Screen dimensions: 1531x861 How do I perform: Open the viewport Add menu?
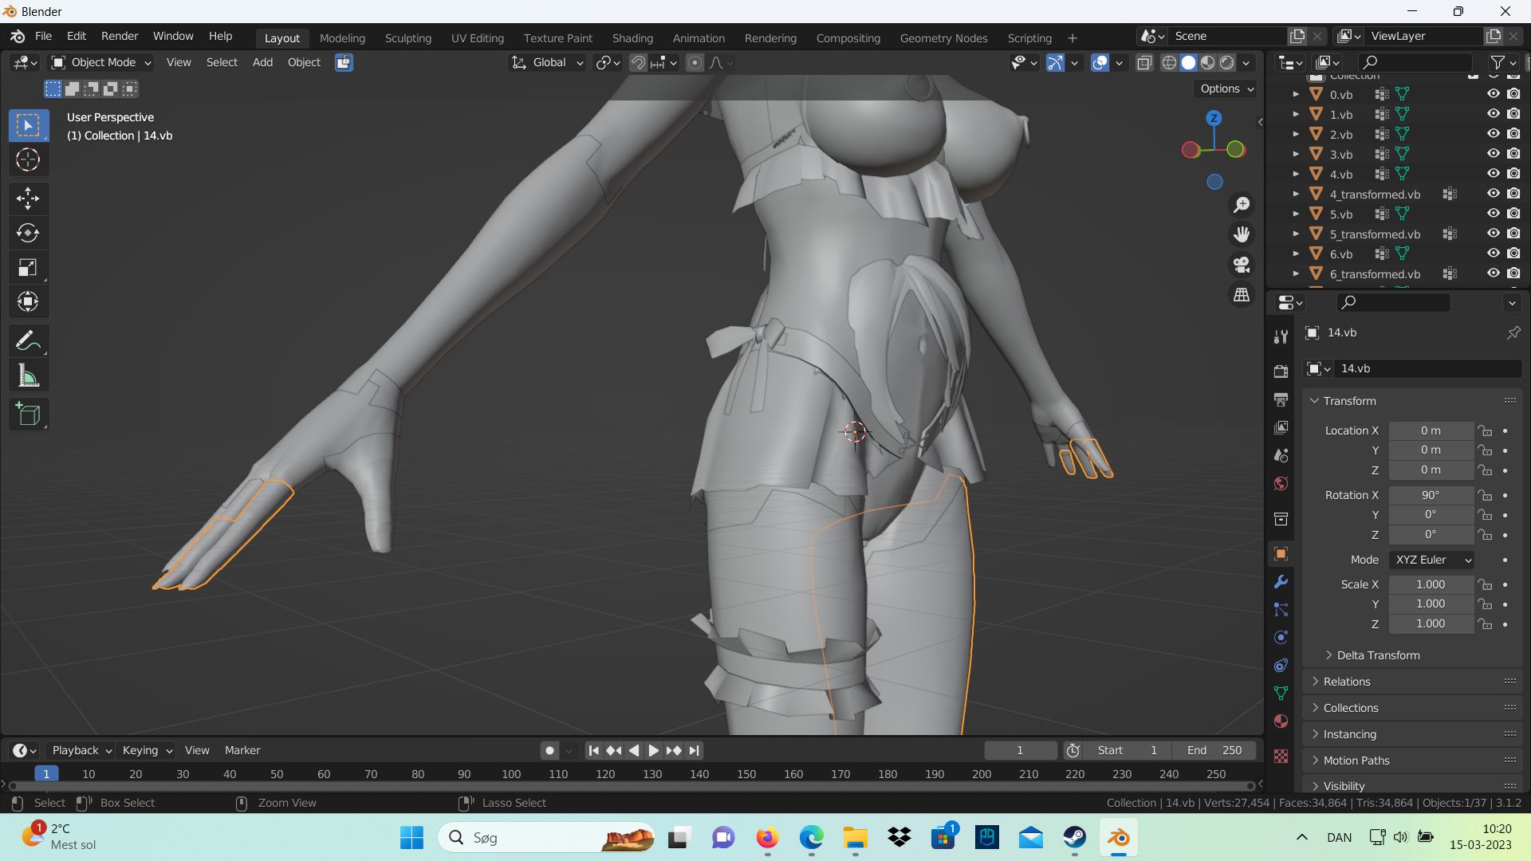[x=262, y=63]
